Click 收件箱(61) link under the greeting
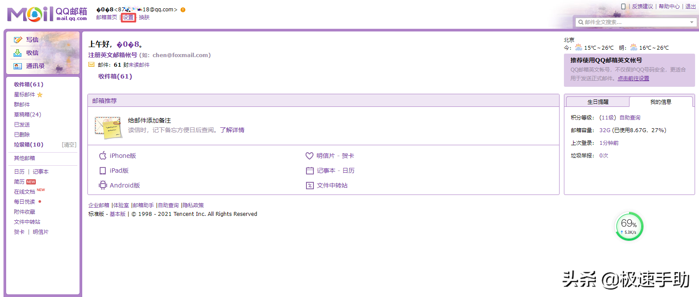 click(115, 76)
